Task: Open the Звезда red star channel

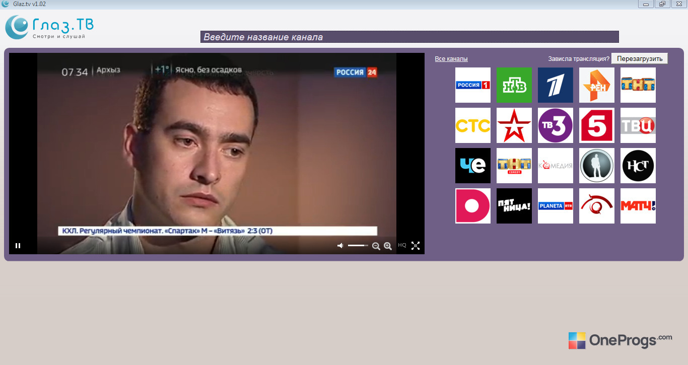Action: (x=514, y=125)
